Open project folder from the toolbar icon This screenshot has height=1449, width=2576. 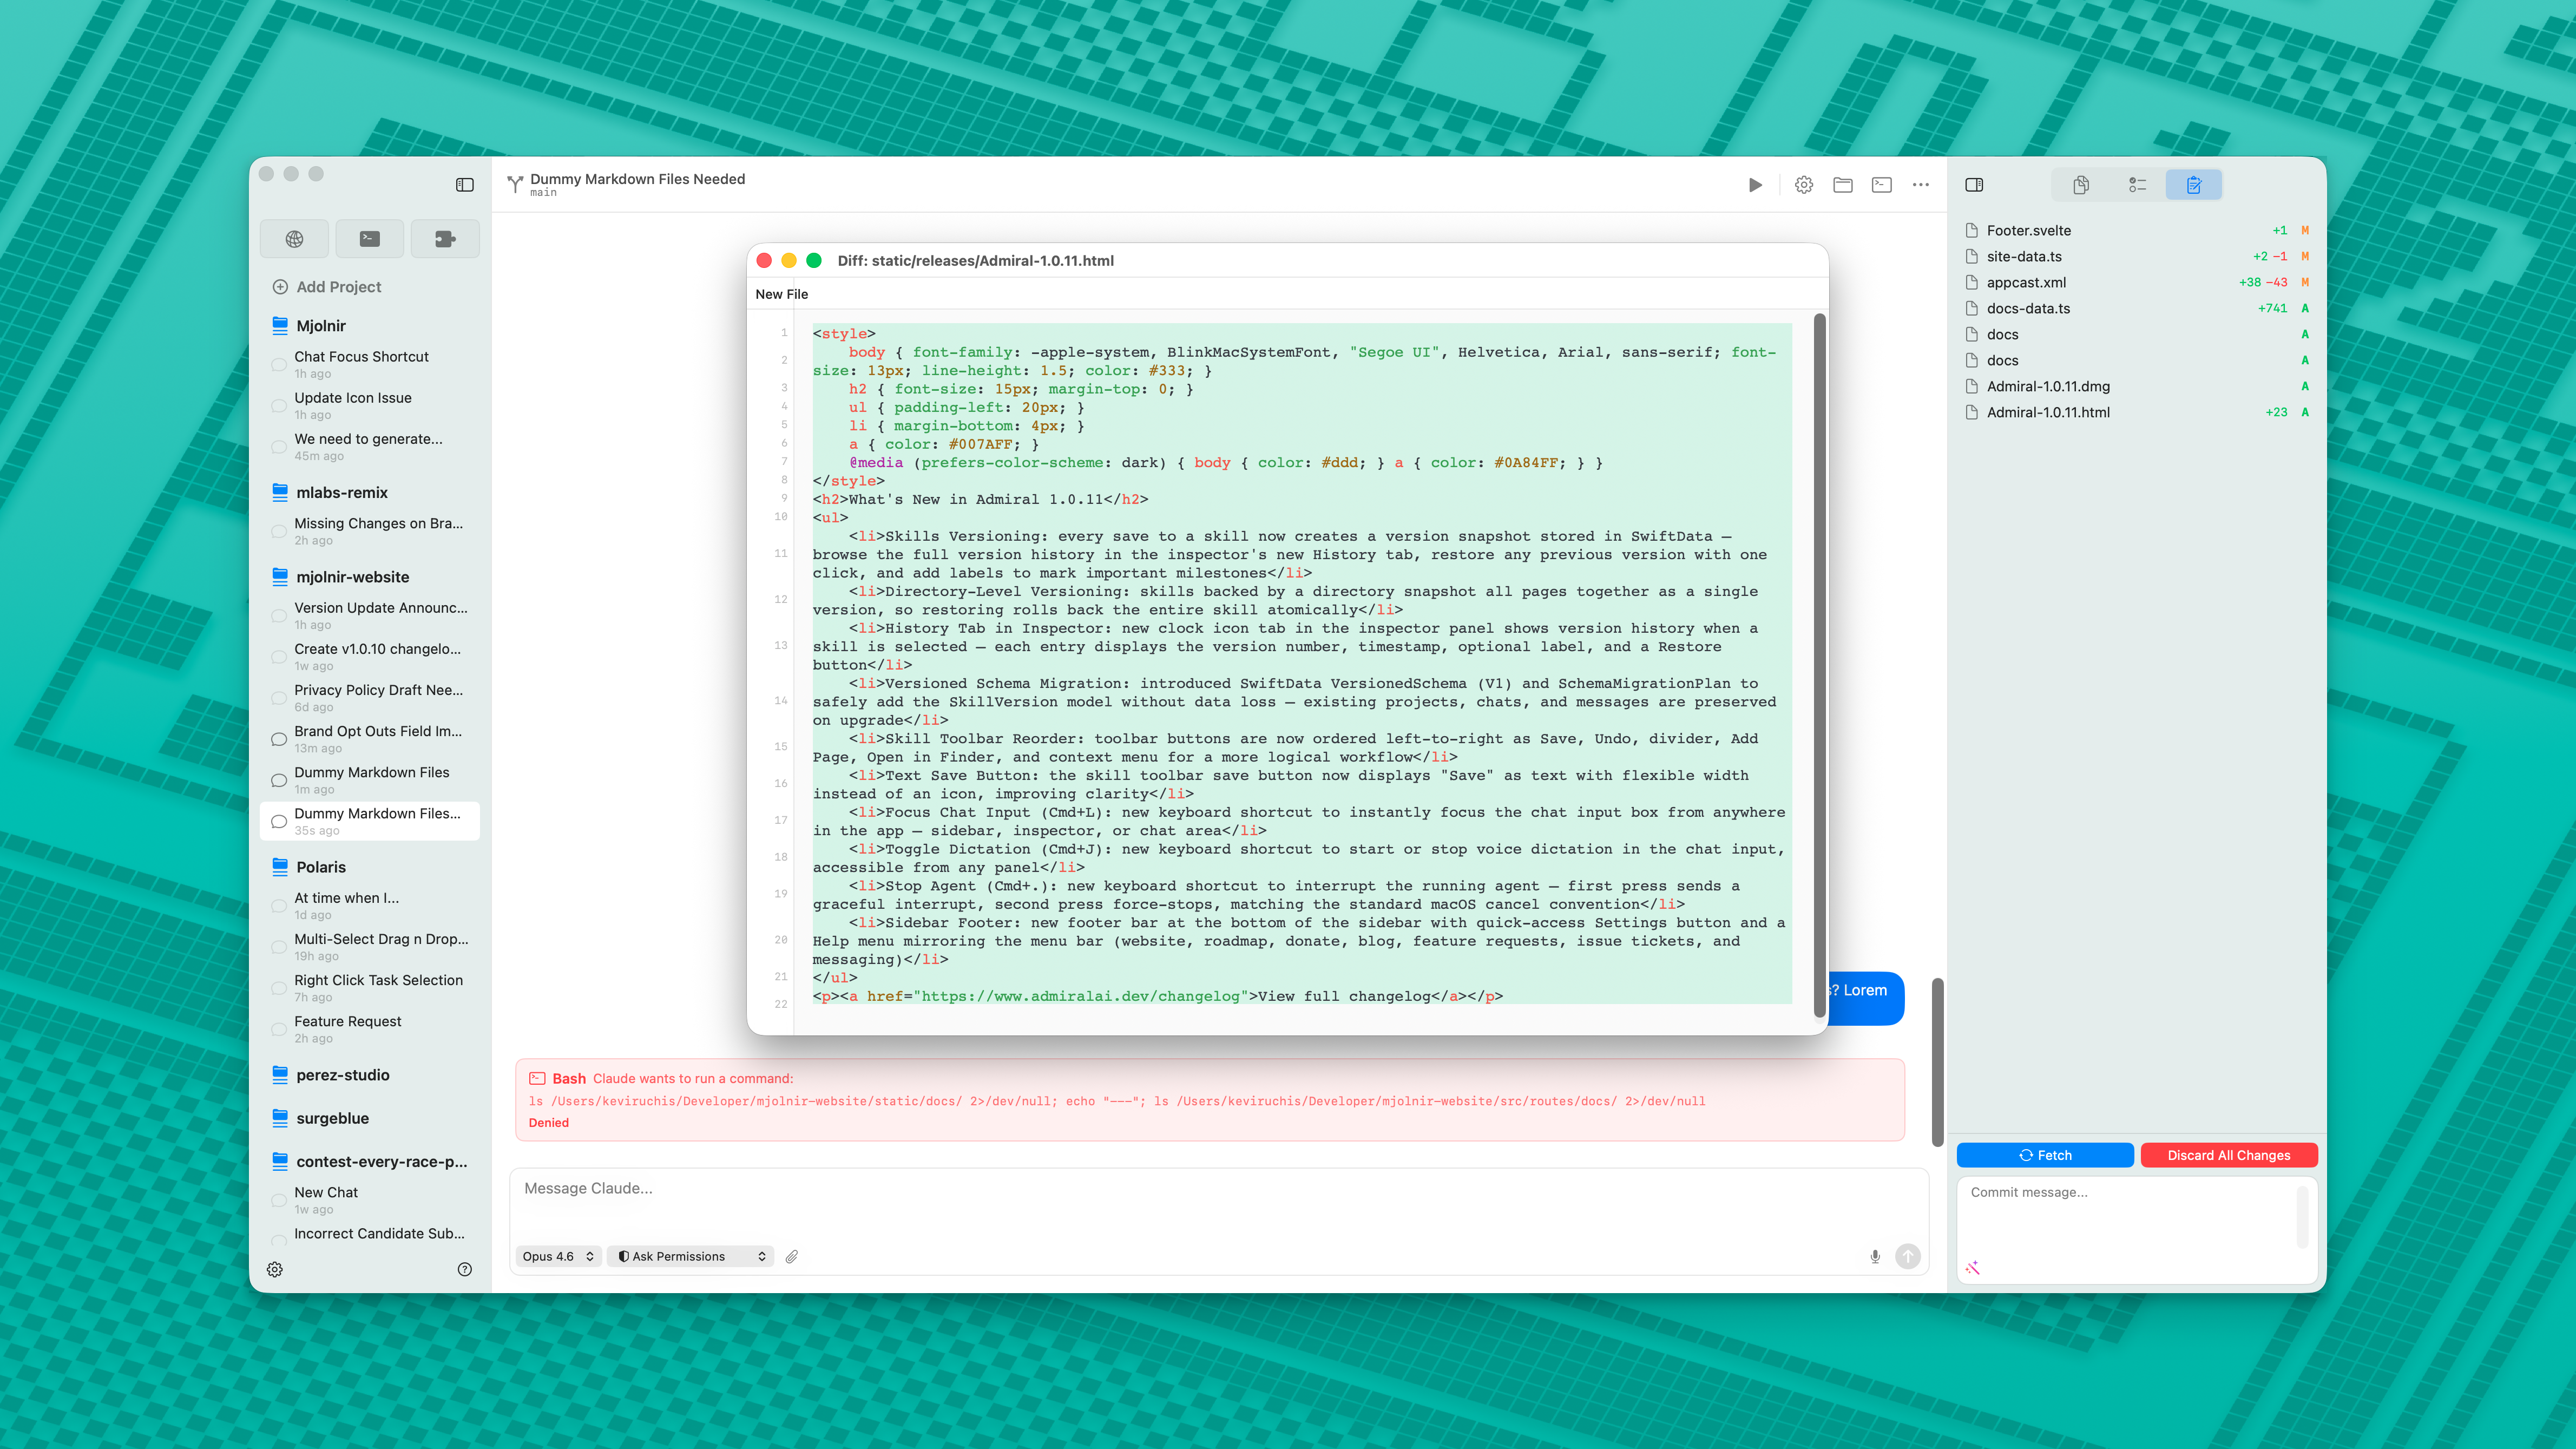(x=1843, y=184)
